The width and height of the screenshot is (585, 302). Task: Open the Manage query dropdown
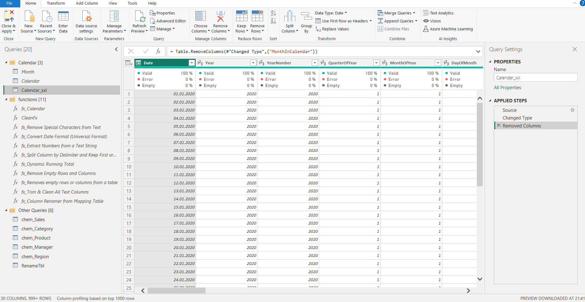point(162,29)
